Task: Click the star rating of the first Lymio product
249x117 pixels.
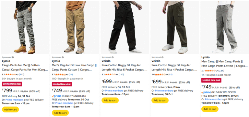Action: pyautogui.click(x=11, y=75)
